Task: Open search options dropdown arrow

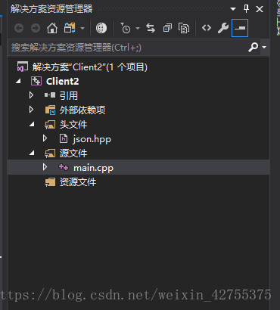Action: [264, 47]
